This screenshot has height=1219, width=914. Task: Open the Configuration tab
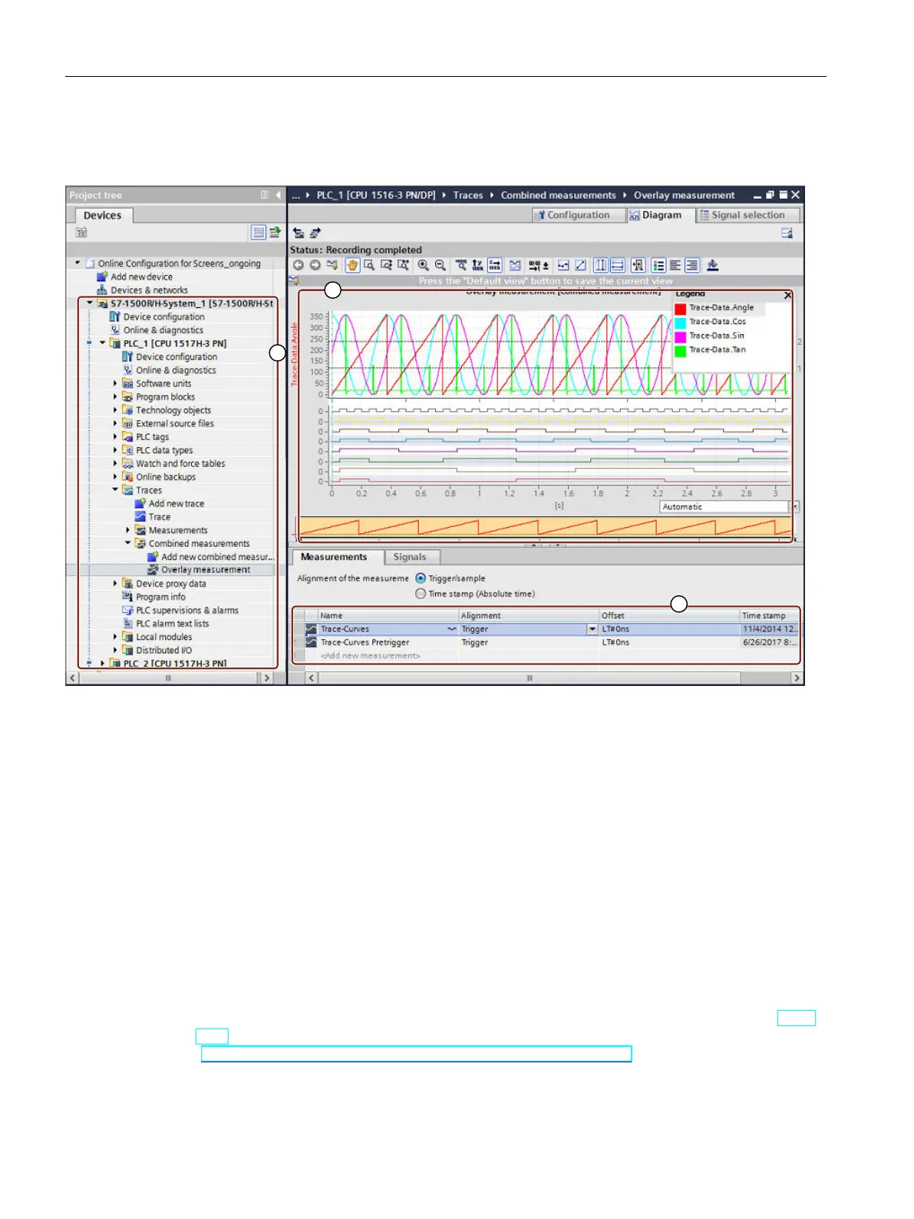(x=572, y=215)
